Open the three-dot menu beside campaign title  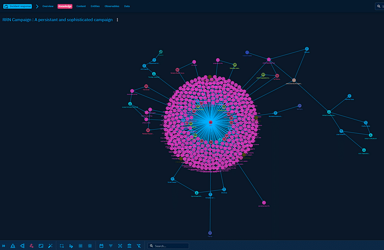(117, 20)
